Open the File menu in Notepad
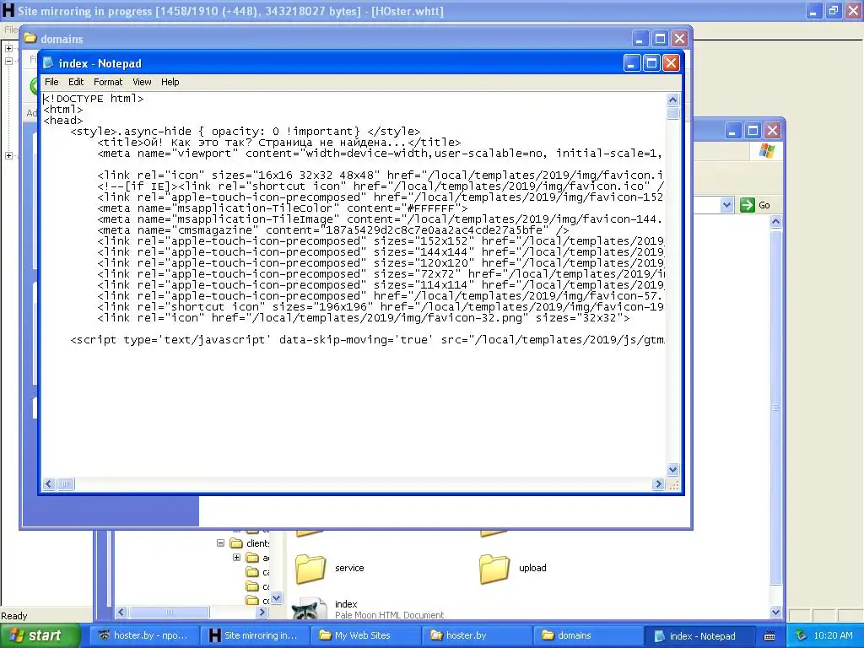Screen dimensions: 864x648 [51, 82]
